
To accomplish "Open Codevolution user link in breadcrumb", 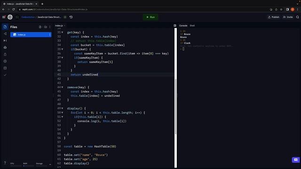I will [28, 17].
